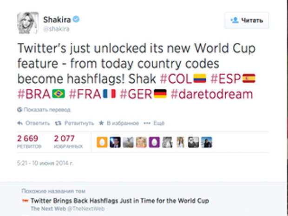
Task: Open the #COL hashtag link
Action: point(176,79)
